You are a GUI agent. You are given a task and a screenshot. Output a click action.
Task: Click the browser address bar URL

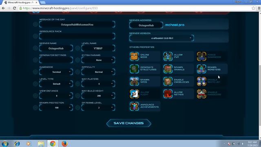(x=60, y=8)
